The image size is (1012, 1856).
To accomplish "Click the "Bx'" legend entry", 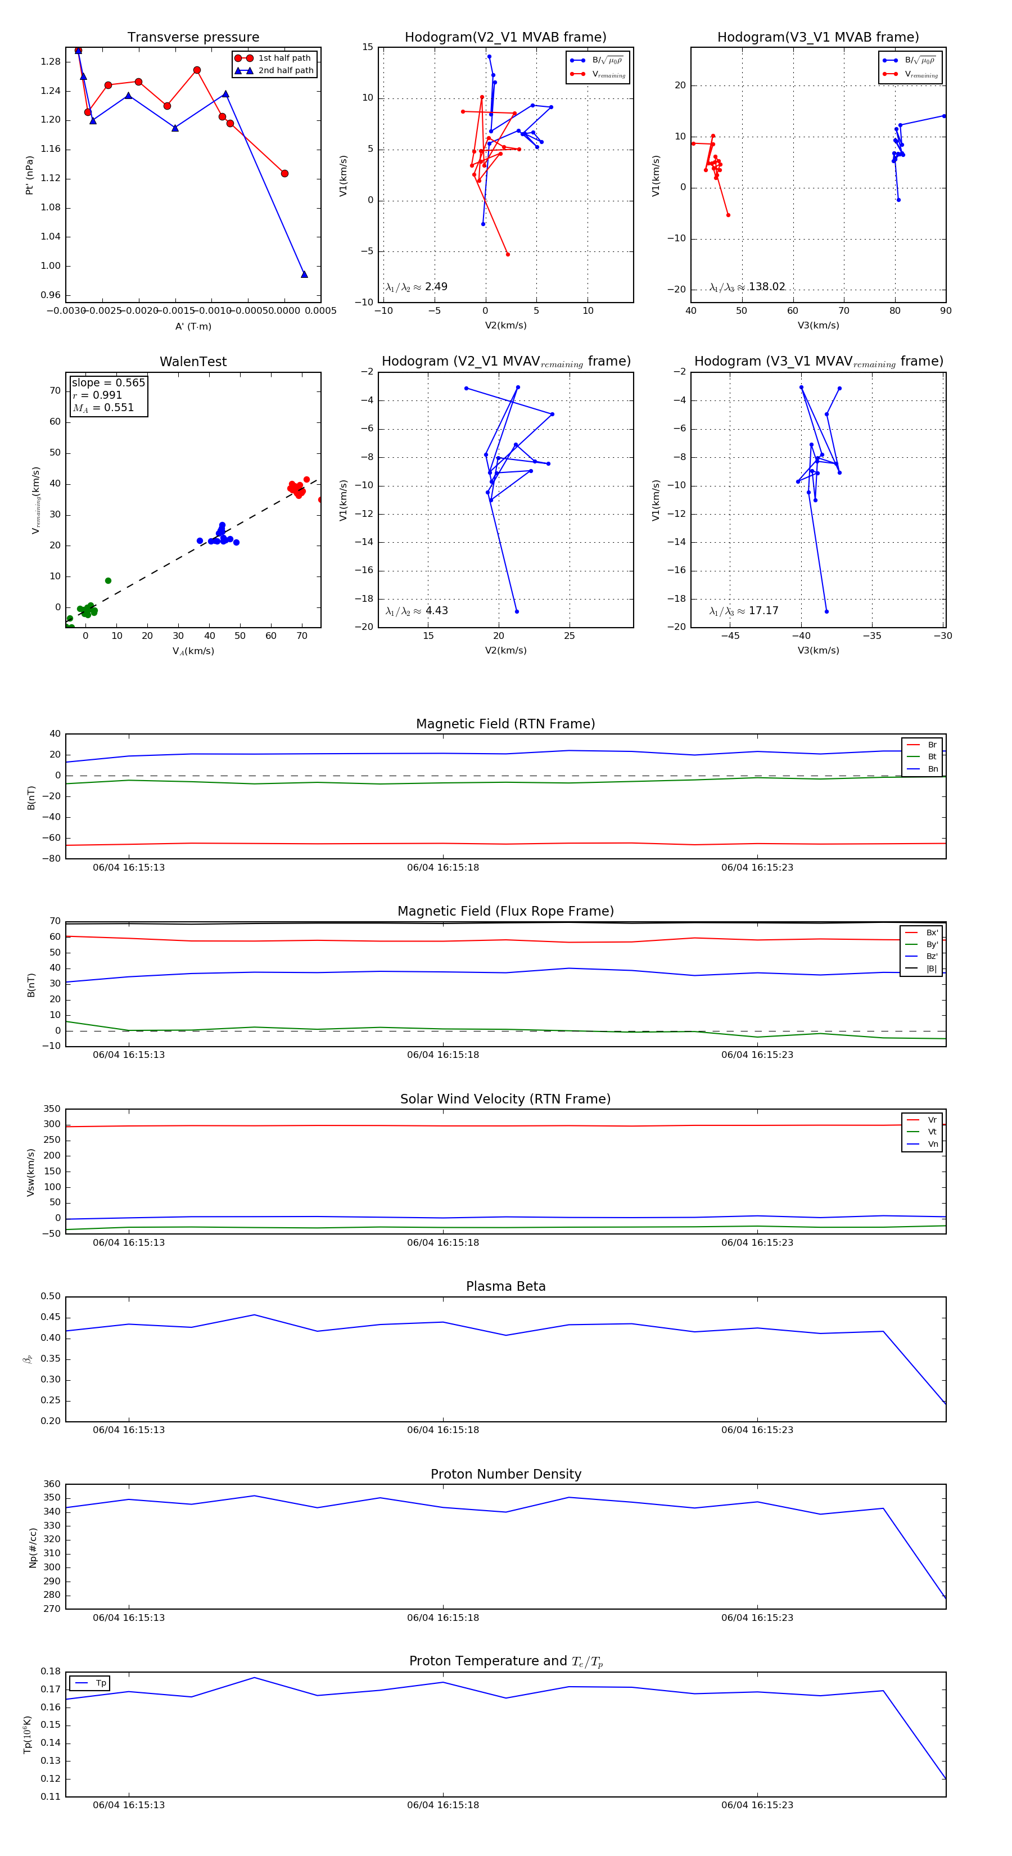I will pyautogui.click(x=922, y=933).
